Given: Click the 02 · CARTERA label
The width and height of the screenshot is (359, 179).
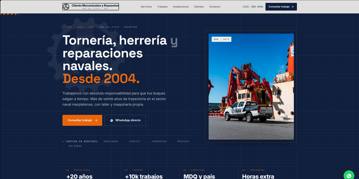Looking at the screenshot, I should point(134,170).
